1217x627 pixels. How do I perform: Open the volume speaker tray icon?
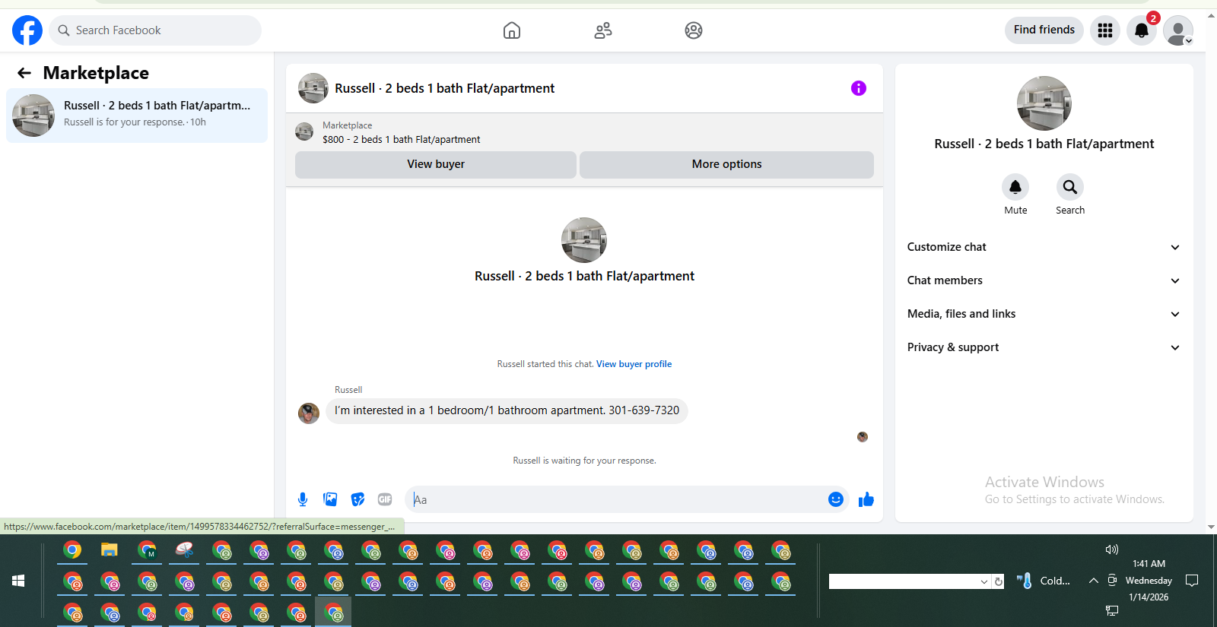tap(1112, 549)
